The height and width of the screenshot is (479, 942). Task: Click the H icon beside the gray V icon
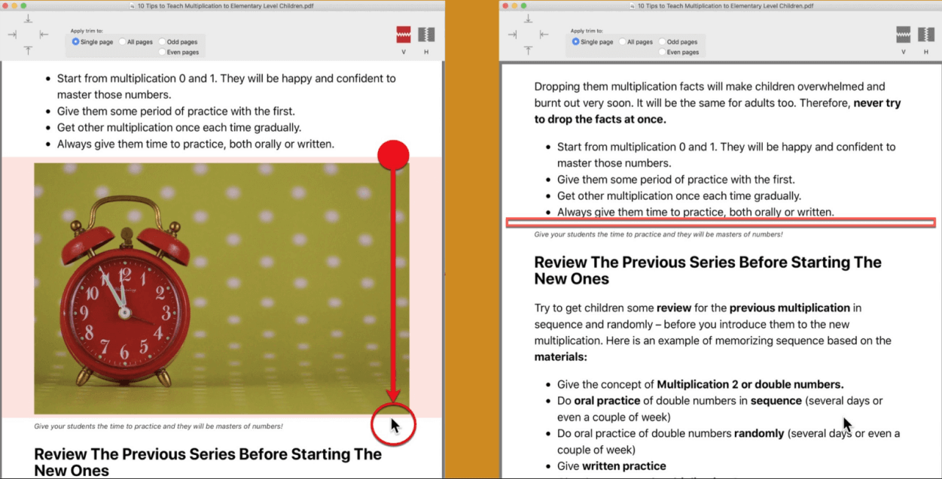click(926, 35)
